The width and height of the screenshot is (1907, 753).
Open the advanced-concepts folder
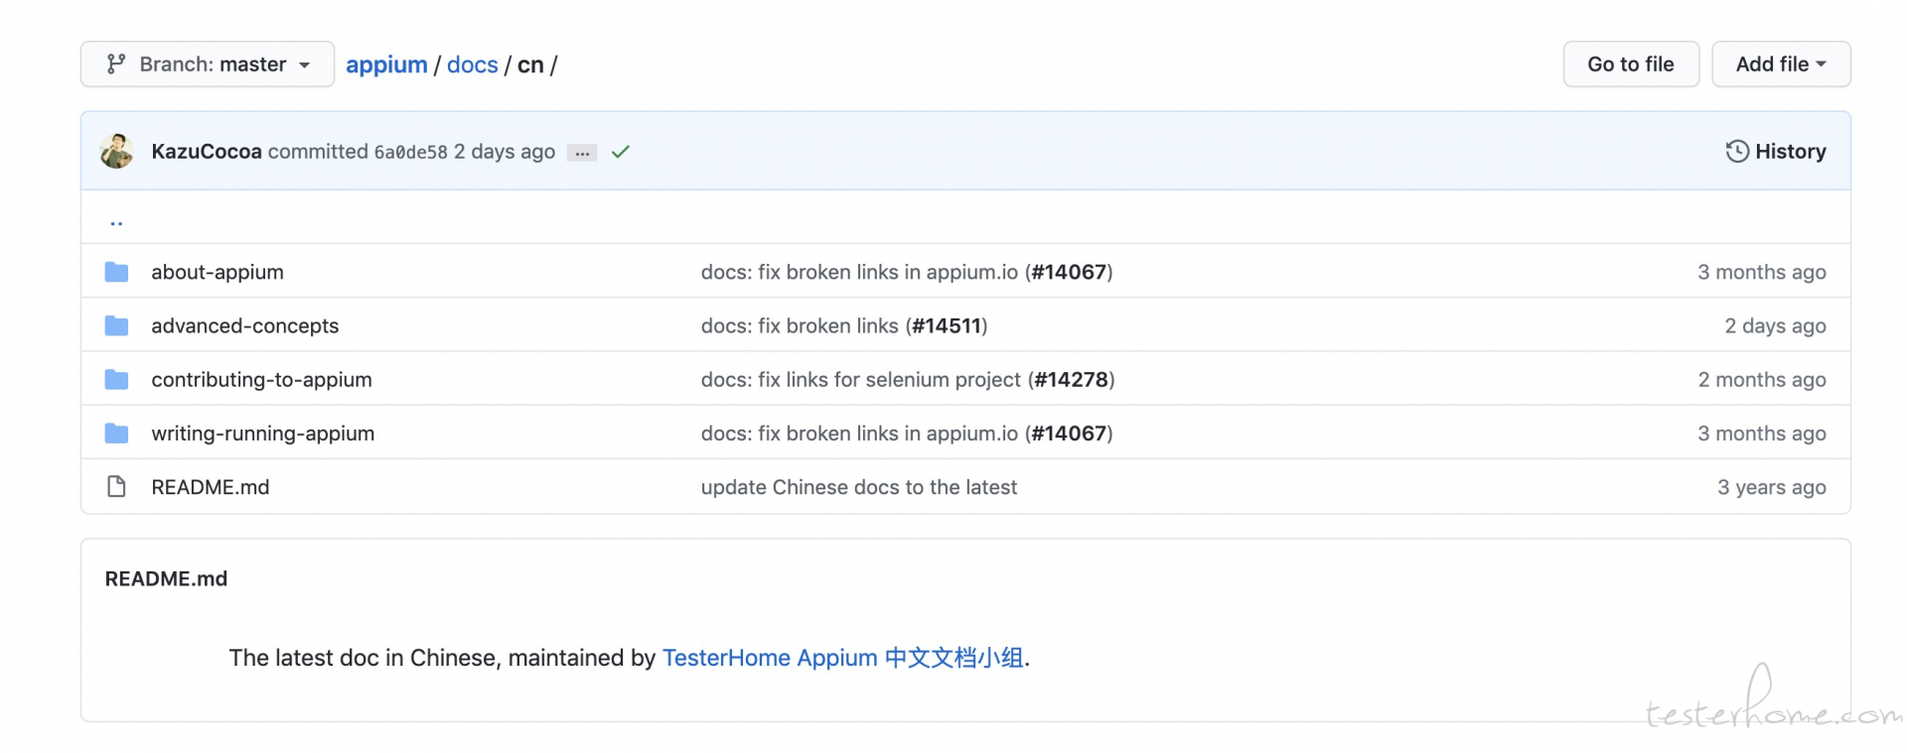[x=245, y=325]
